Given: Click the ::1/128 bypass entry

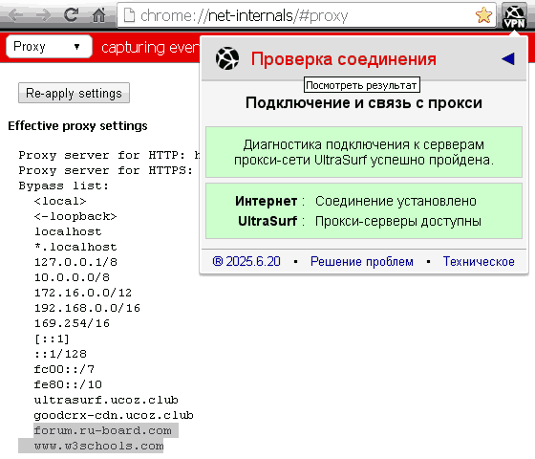Looking at the screenshot, I should pyautogui.click(x=60, y=354).
